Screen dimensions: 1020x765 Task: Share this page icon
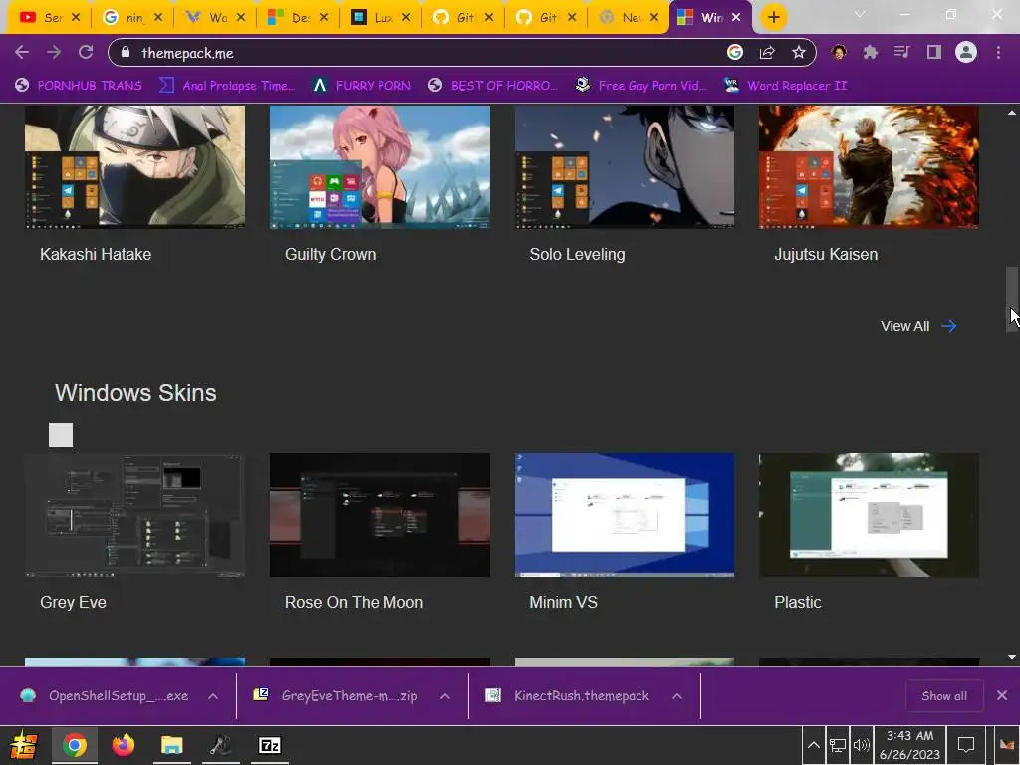pyautogui.click(x=767, y=52)
